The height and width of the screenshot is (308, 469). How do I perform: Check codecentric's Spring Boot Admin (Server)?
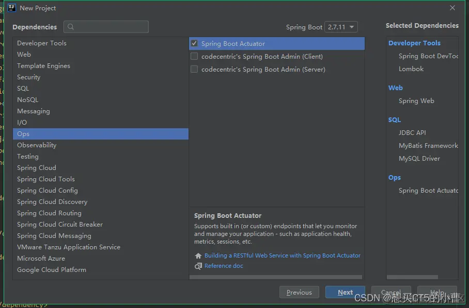(194, 69)
